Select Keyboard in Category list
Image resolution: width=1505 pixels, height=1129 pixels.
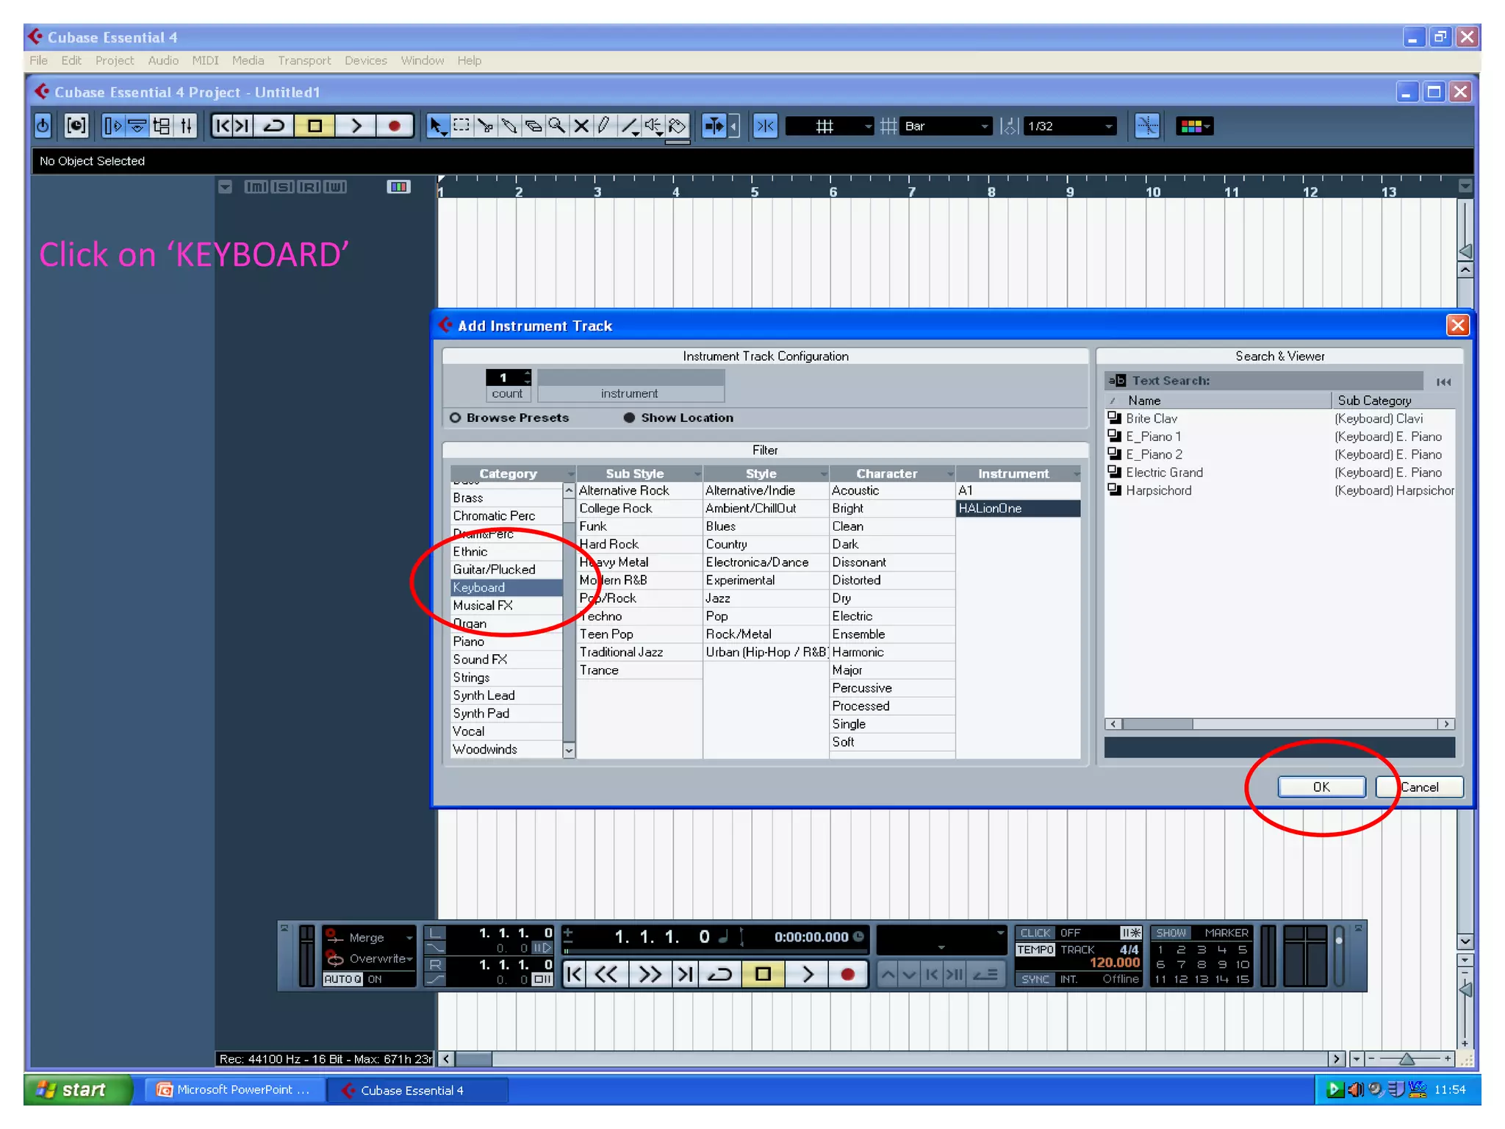(x=506, y=587)
